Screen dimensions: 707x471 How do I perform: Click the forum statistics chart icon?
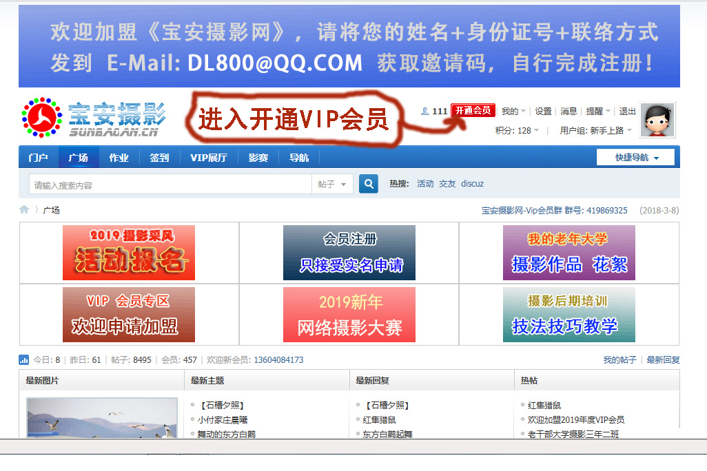[x=24, y=360]
